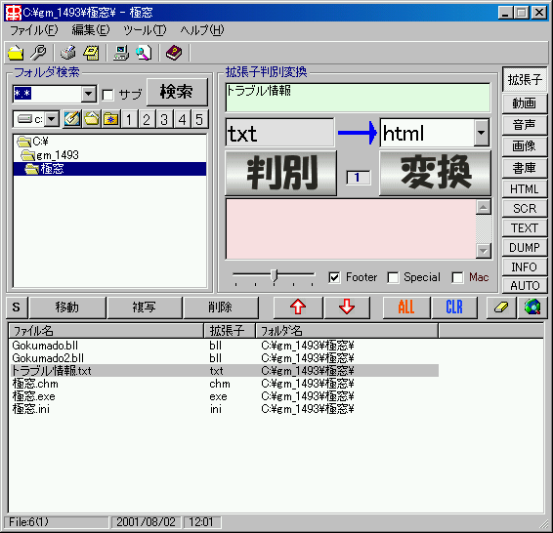
Task: Click the key icon in toolbar
Action: (38, 53)
